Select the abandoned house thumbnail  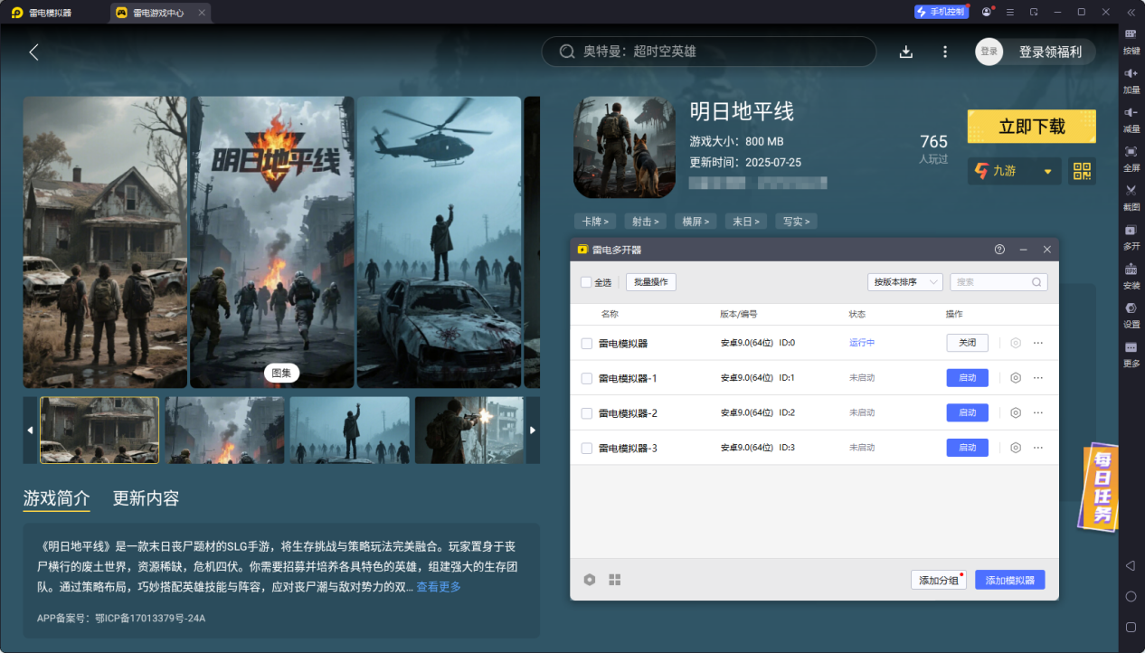pos(99,431)
